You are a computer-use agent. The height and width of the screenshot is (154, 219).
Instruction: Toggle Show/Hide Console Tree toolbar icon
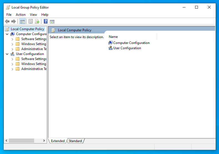(x=22, y=21)
